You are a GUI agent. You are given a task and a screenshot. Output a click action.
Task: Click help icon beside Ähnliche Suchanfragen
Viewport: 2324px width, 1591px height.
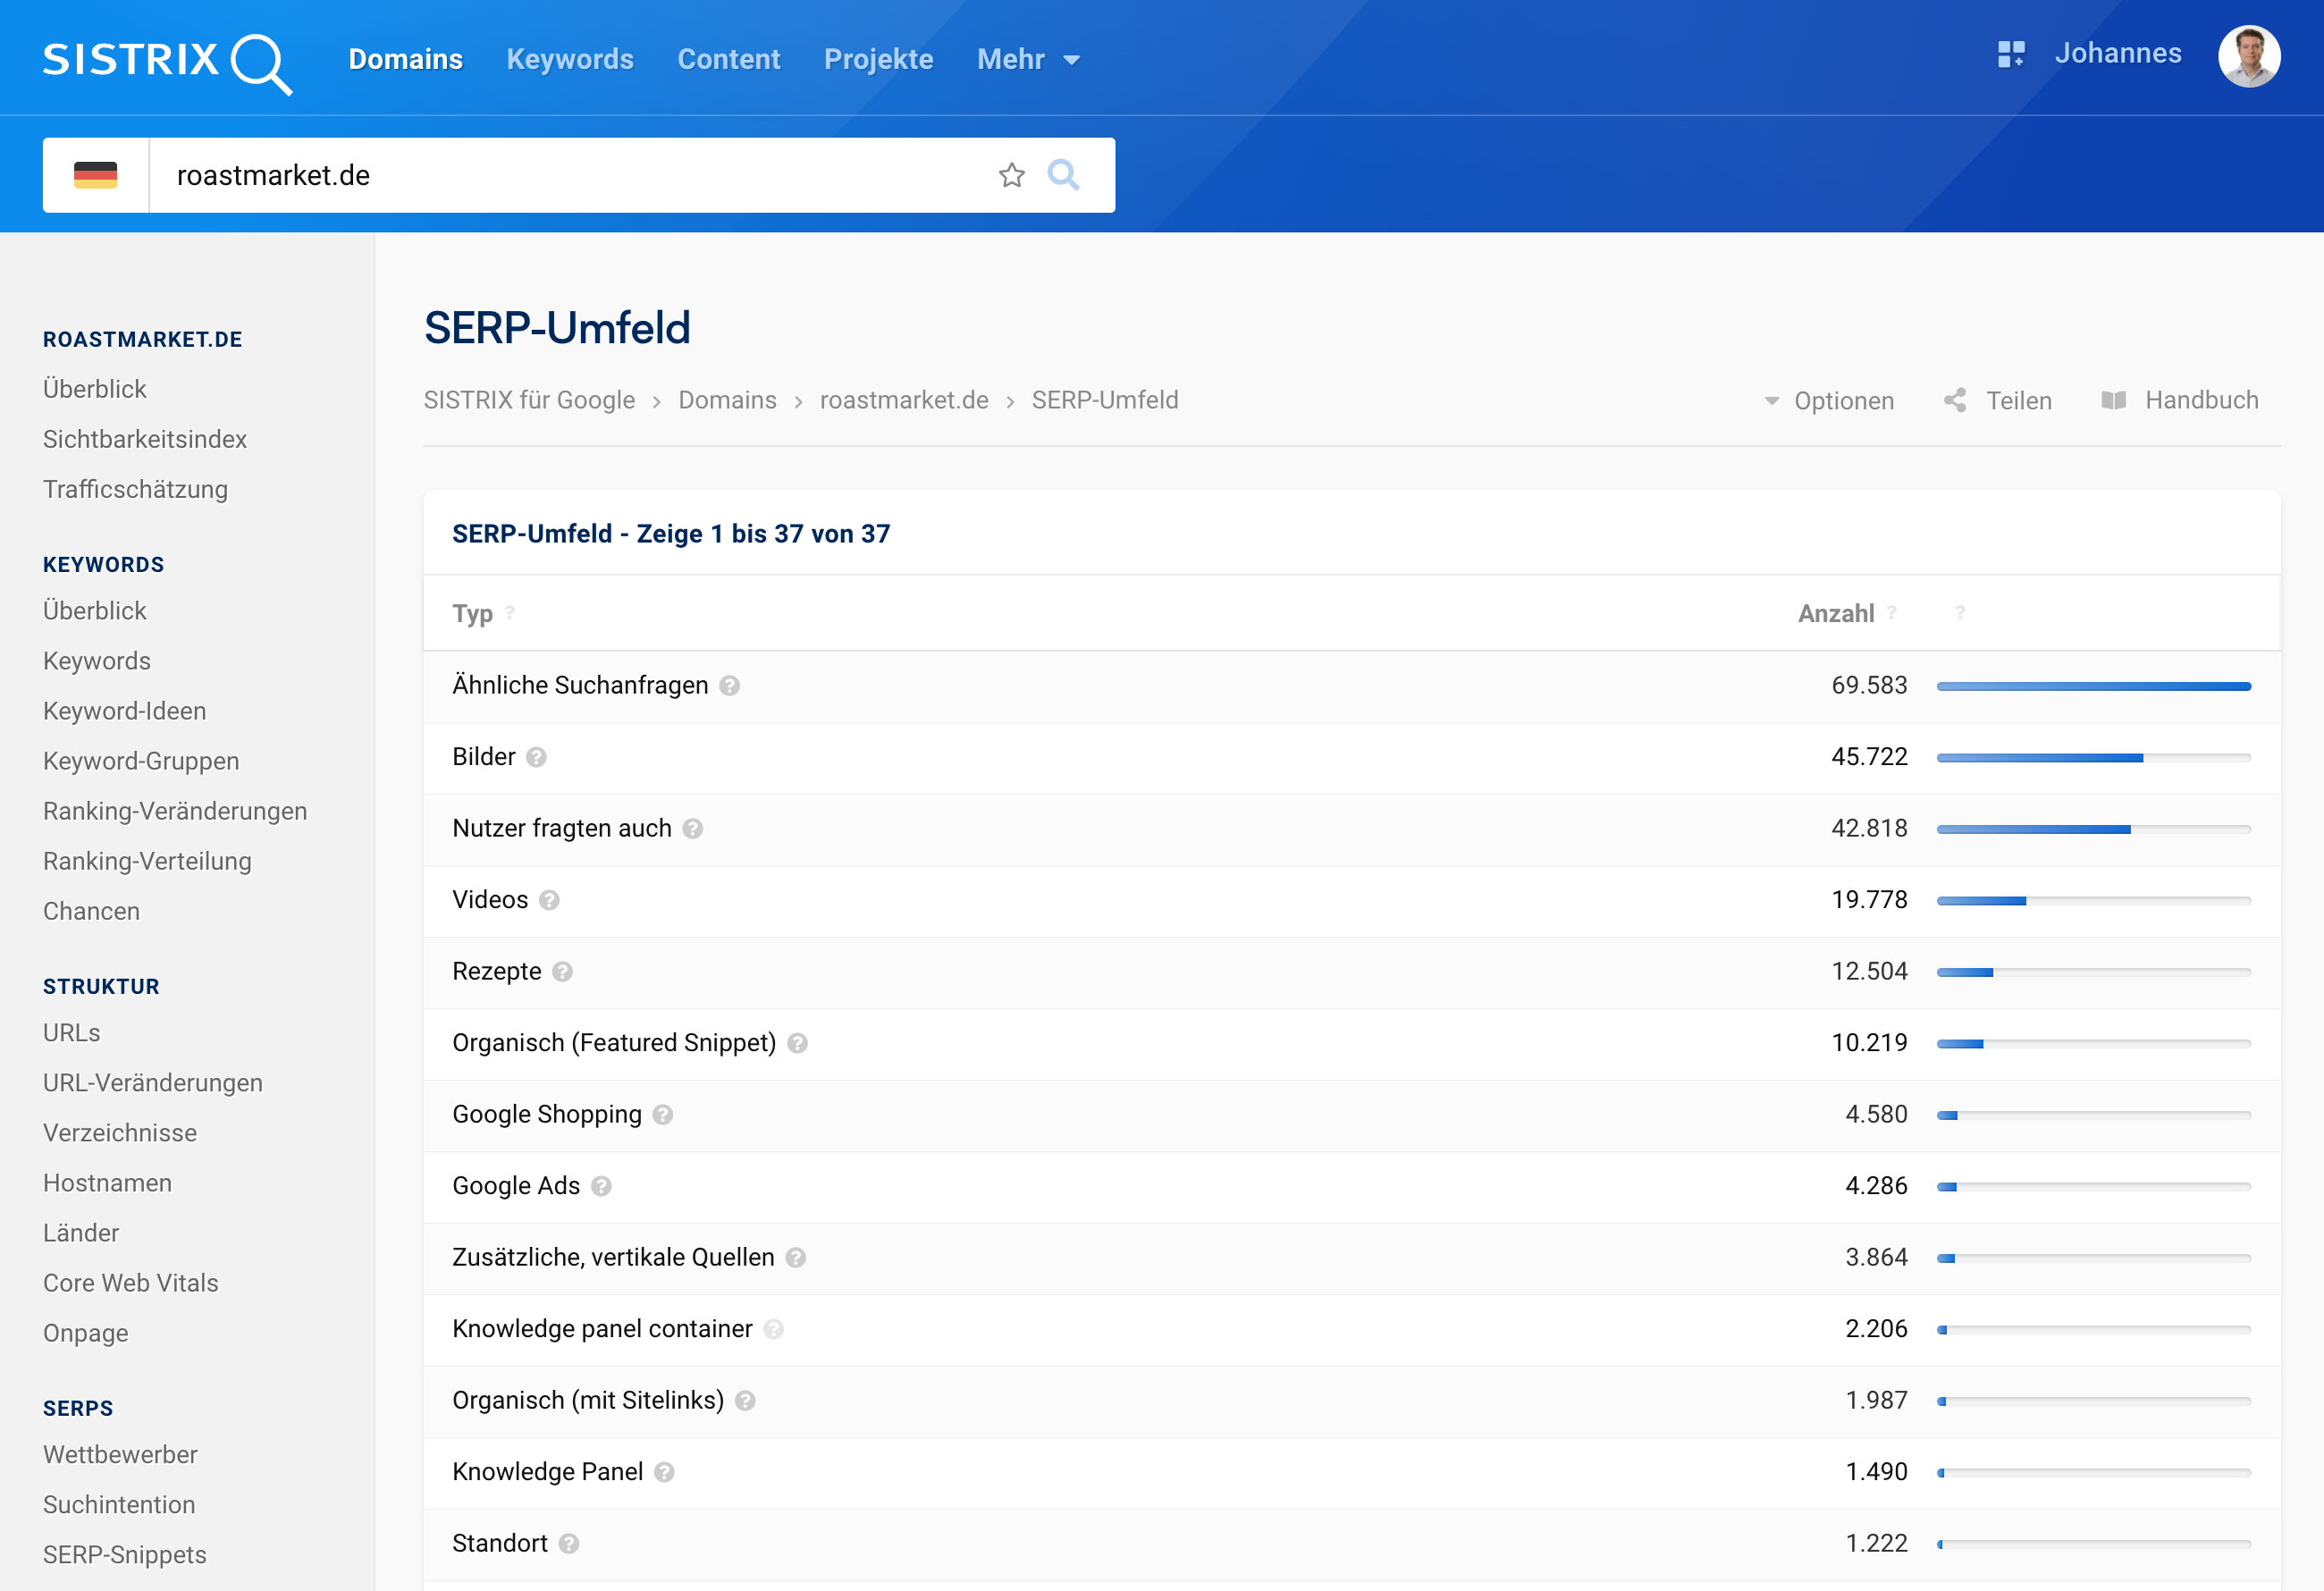(x=730, y=686)
